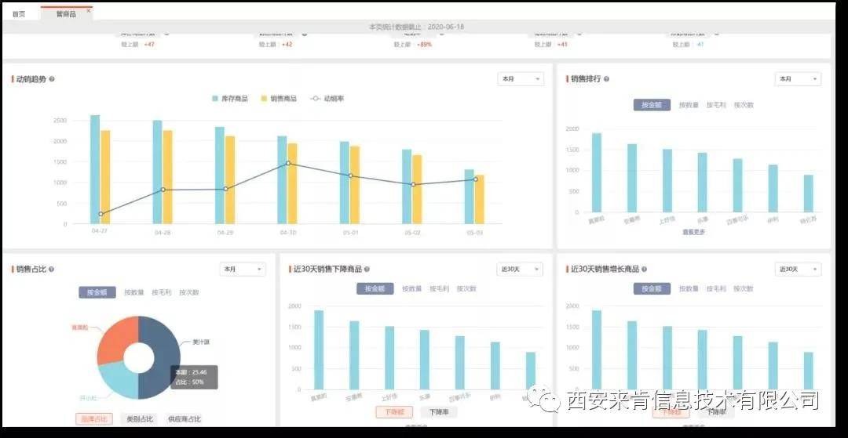Image resolution: width=848 pixels, height=438 pixels.
Task: Click 供应商占比 button under pie chart
Action: pos(184,418)
